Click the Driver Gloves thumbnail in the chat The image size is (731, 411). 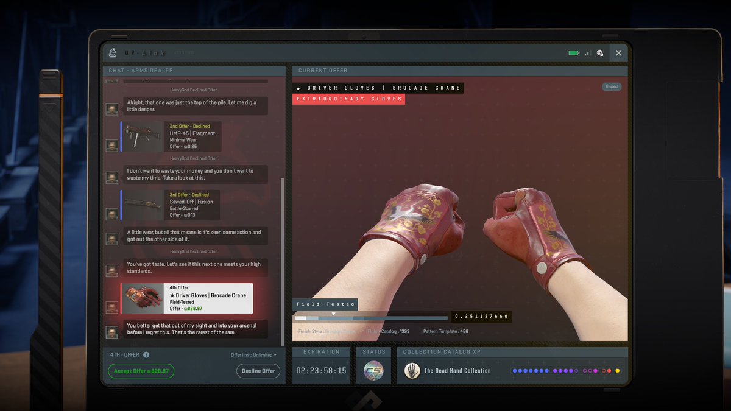(143, 298)
